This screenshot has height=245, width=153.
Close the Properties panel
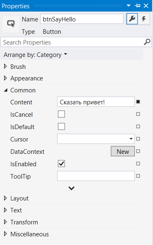tap(146, 6)
